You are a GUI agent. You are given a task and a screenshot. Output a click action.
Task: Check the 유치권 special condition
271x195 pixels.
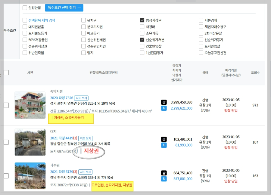[x=83, y=20]
